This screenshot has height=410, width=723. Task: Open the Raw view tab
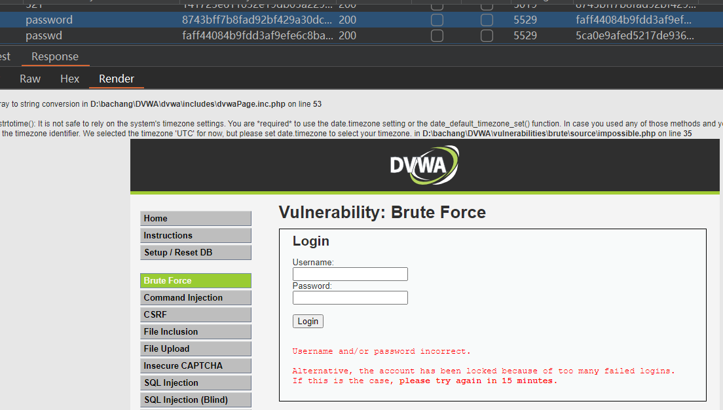point(30,79)
